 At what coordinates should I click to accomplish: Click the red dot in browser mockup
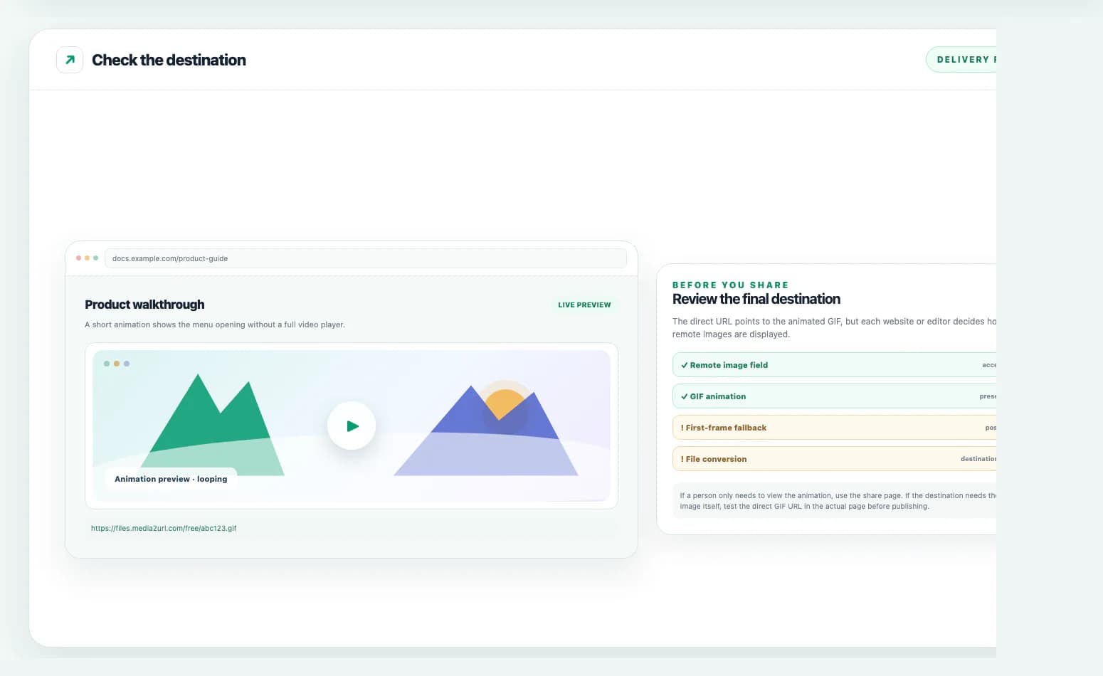pos(78,258)
